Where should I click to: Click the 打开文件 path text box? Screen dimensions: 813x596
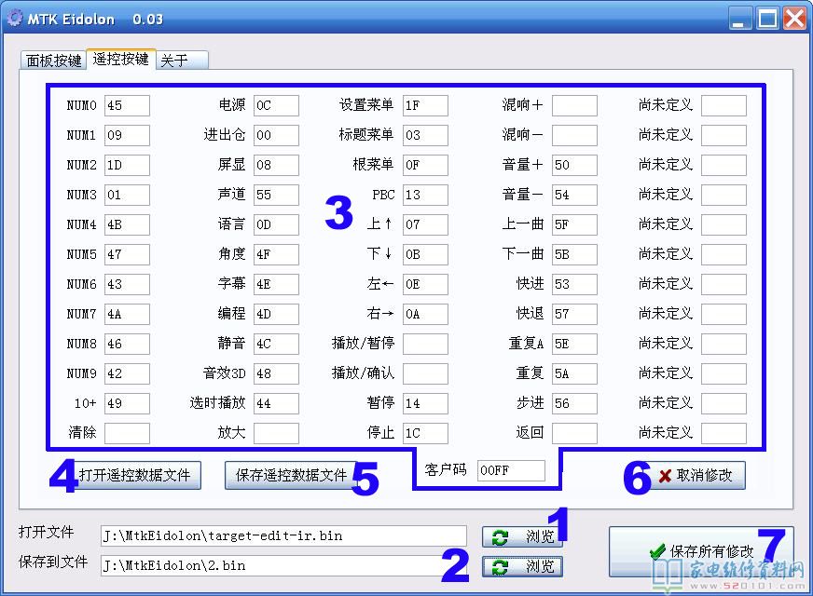[x=283, y=536]
